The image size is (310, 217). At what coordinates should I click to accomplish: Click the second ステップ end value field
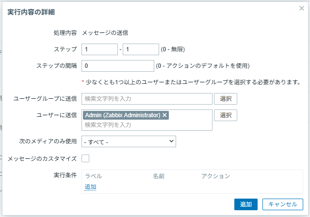click(x=141, y=49)
